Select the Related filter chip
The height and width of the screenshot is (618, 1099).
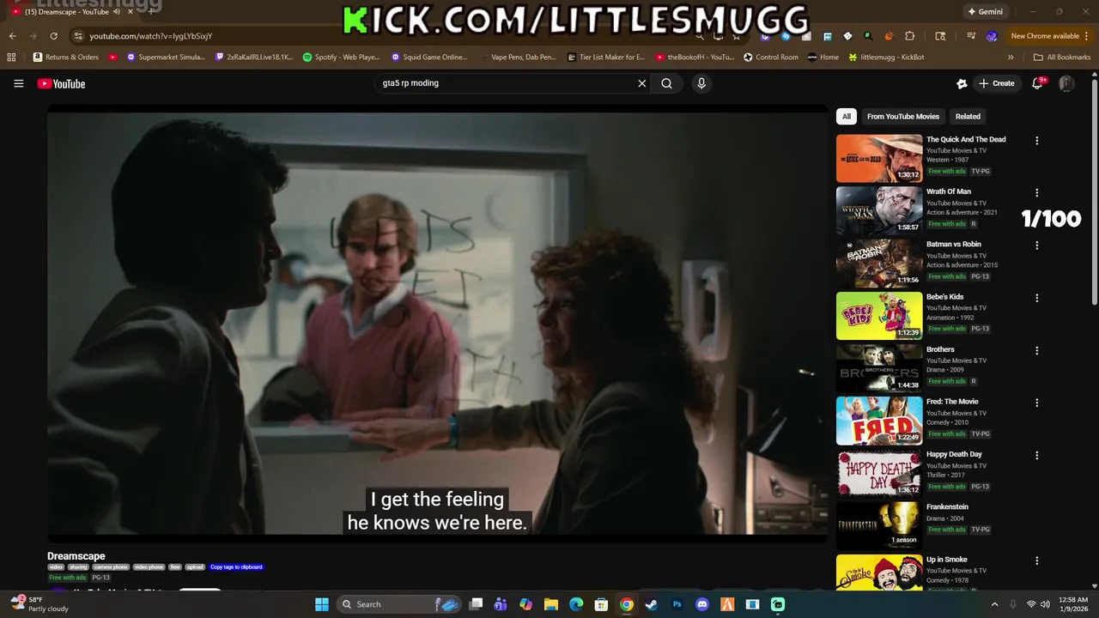click(x=968, y=117)
